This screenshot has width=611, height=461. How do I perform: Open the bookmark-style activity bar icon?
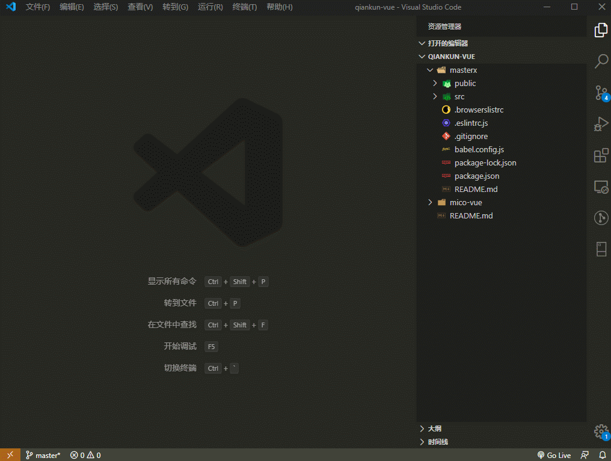click(601, 249)
